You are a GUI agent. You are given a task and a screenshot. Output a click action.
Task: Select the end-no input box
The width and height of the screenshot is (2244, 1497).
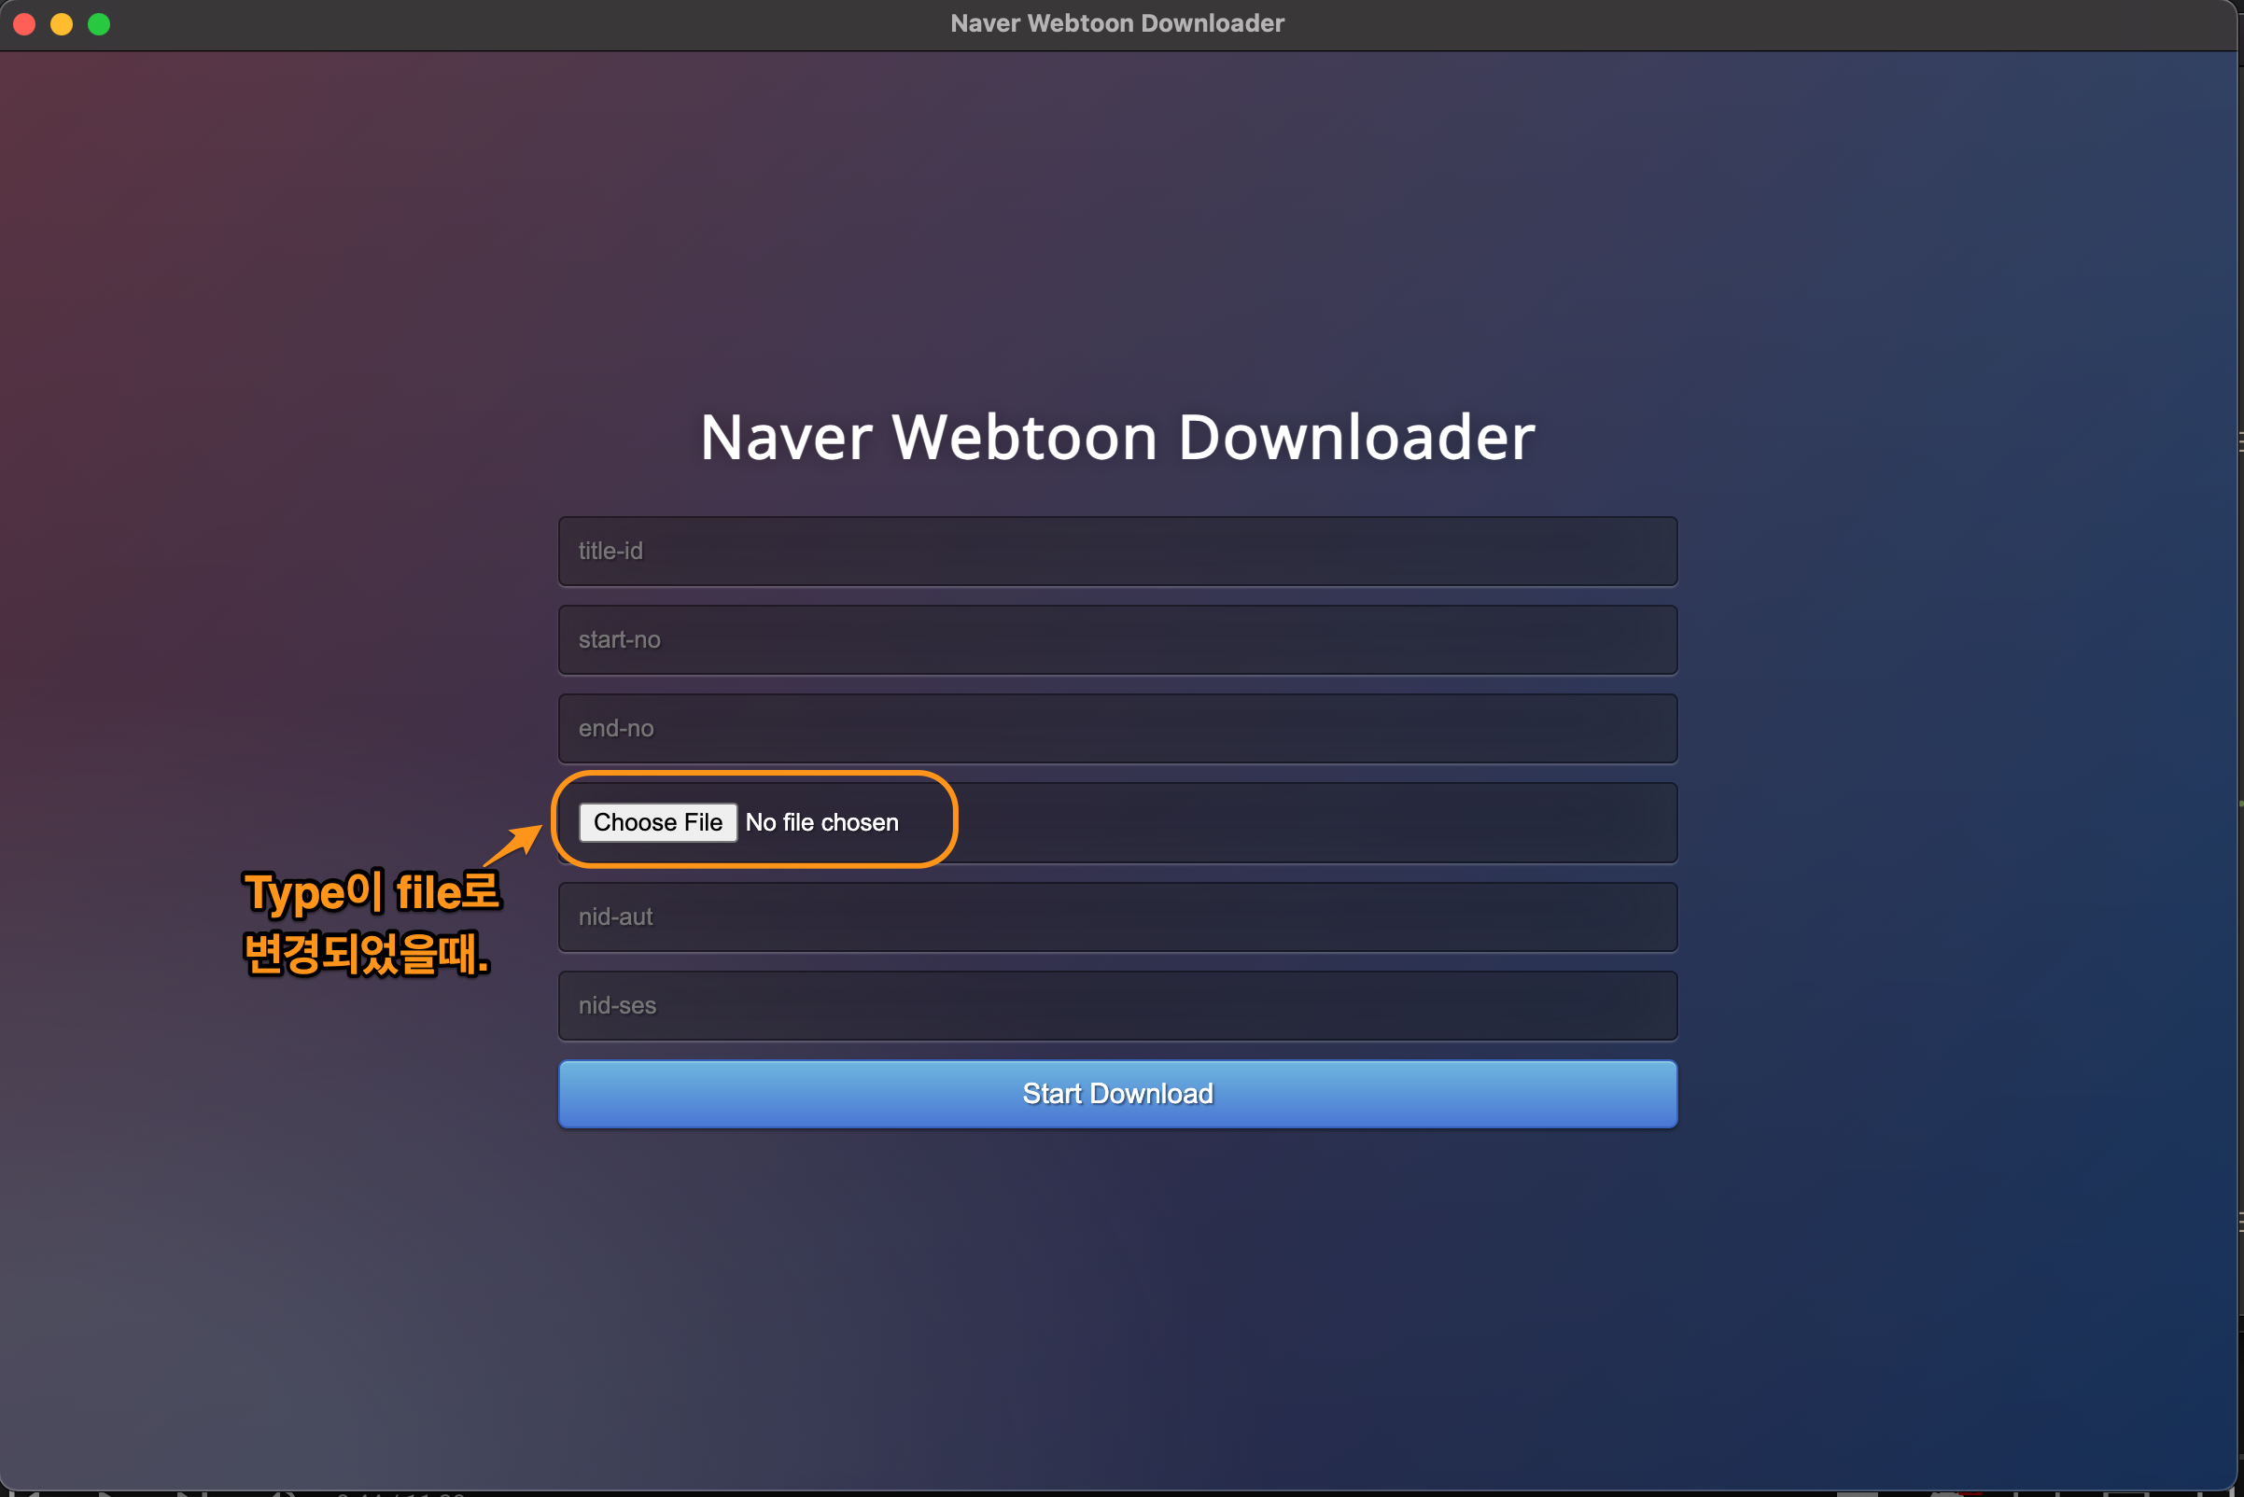tap(1117, 729)
